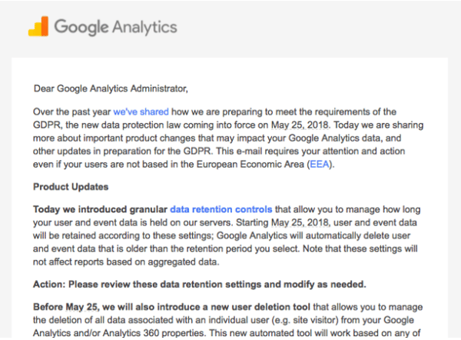This screenshot has height=340, width=461.
Task: Click the underlined May 25, 2018 GDPR enforcement date
Action: tap(300, 125)
